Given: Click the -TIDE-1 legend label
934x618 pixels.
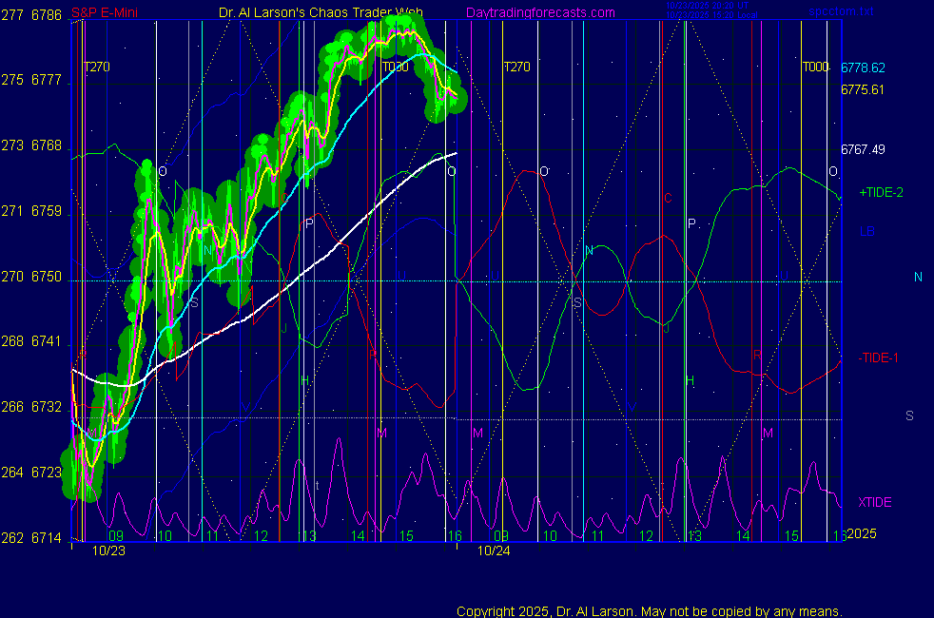Looking at the screenshot, I should coord(879,357).
